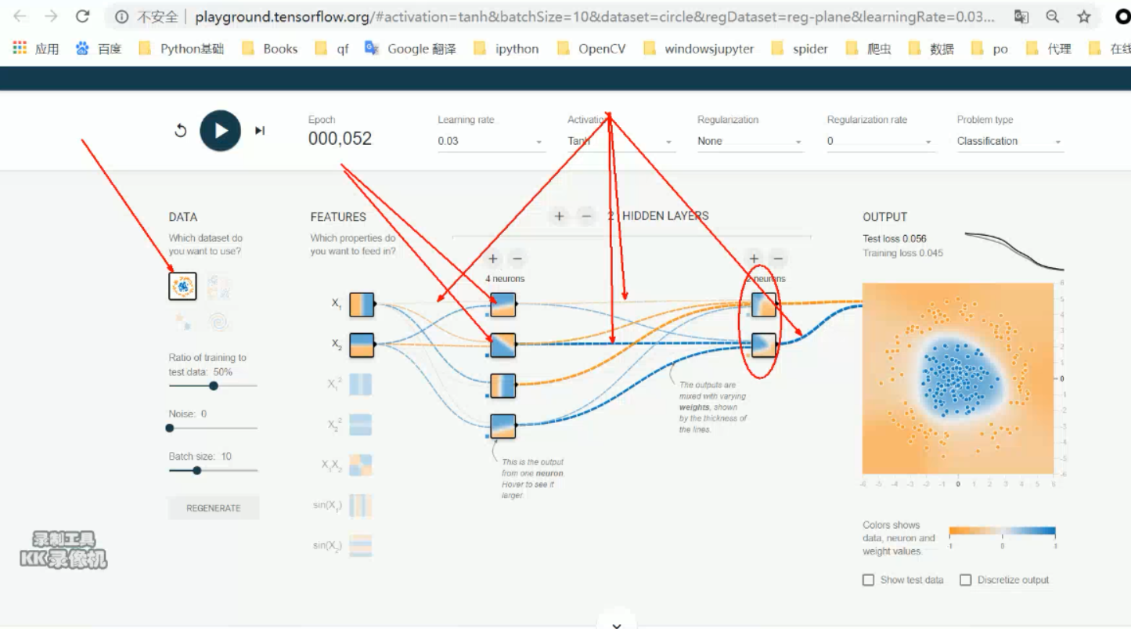Reload the page in the browser

(82, 16)
